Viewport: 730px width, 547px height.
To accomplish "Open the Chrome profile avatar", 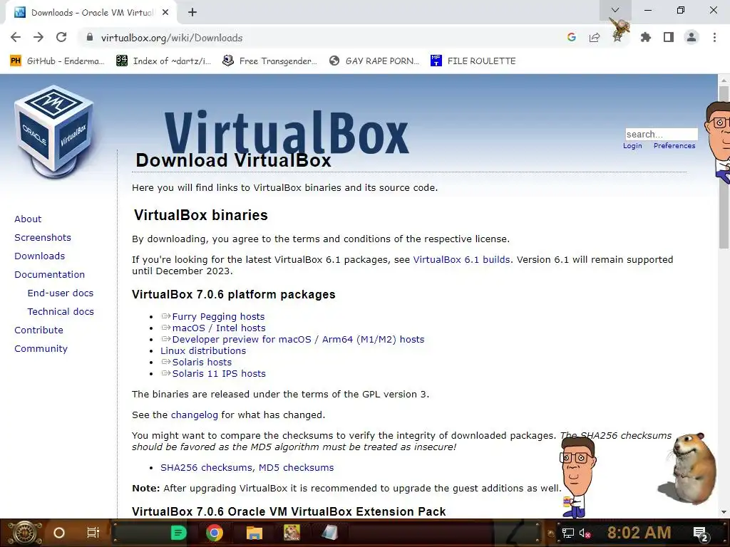I will pos(692,37).
